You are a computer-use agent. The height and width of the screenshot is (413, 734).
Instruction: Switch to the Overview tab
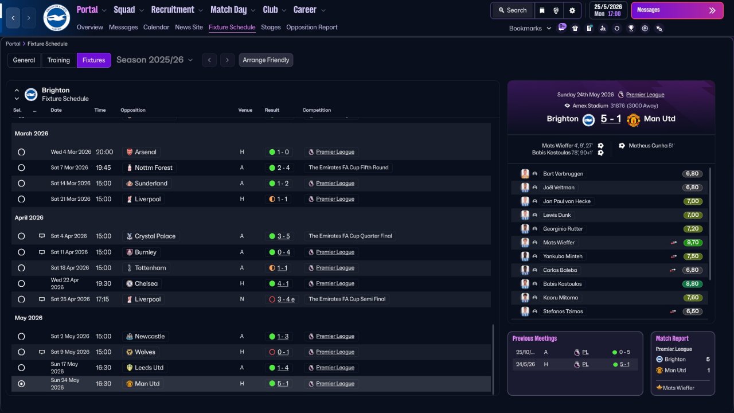(90, 27)
